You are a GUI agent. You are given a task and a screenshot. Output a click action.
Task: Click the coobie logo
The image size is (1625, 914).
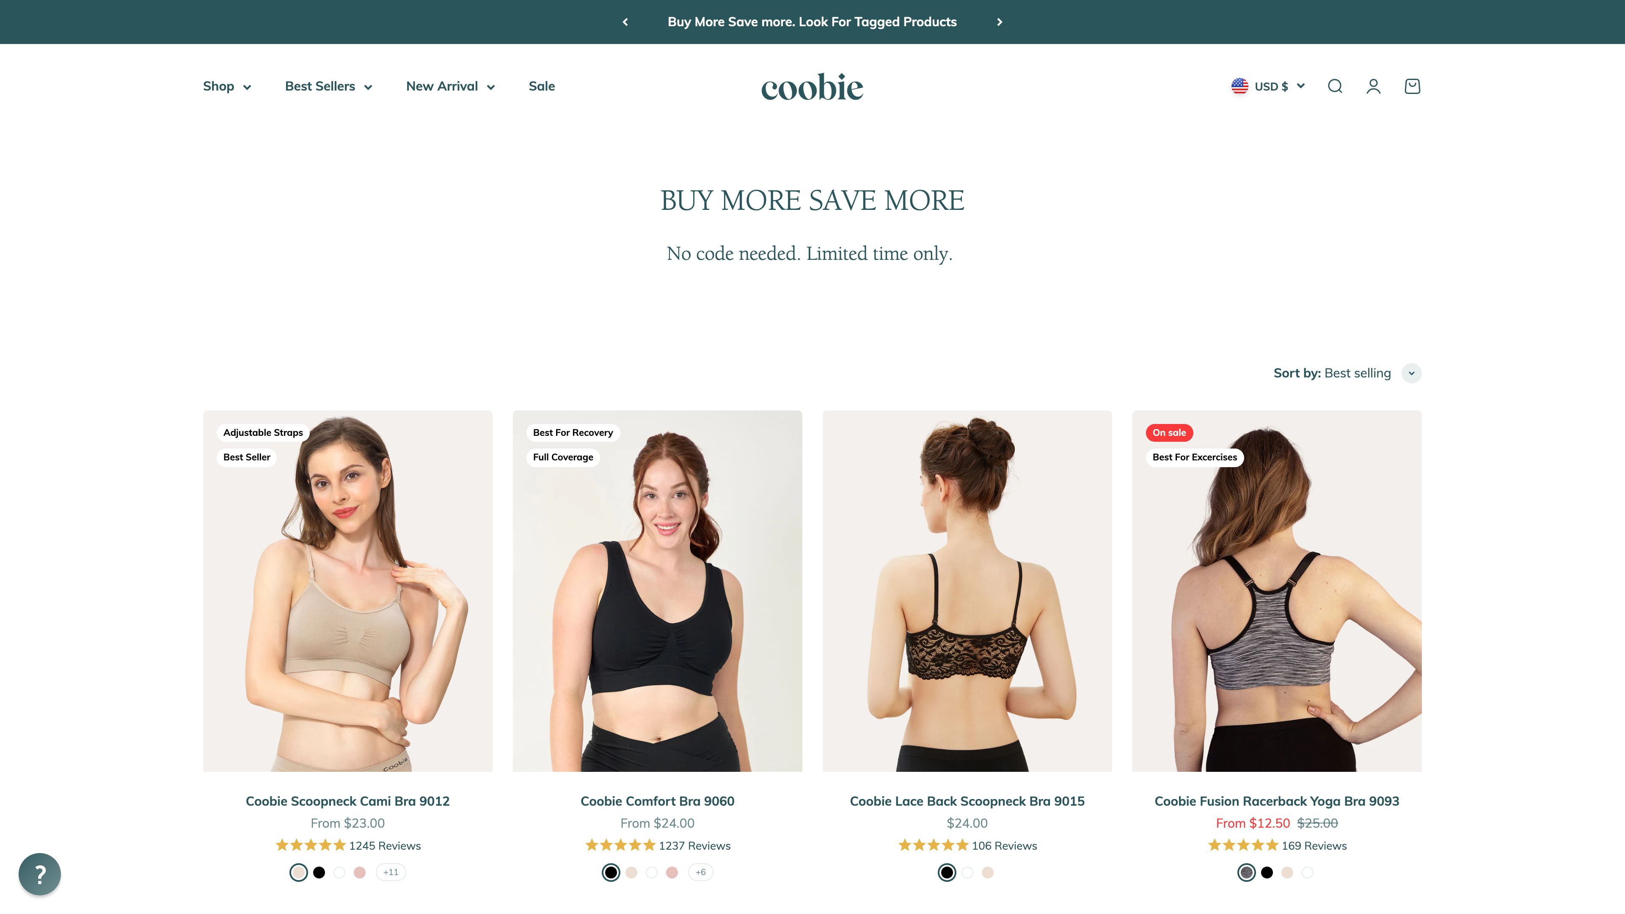coord(812,87)
